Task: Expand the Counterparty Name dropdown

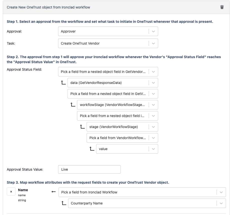Action: click(x=147, y=203)
